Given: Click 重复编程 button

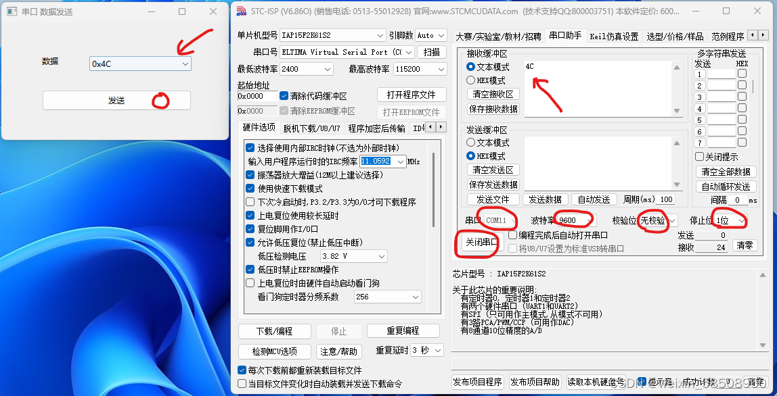Looking at the screenshot, I should [x=403, y=331].
